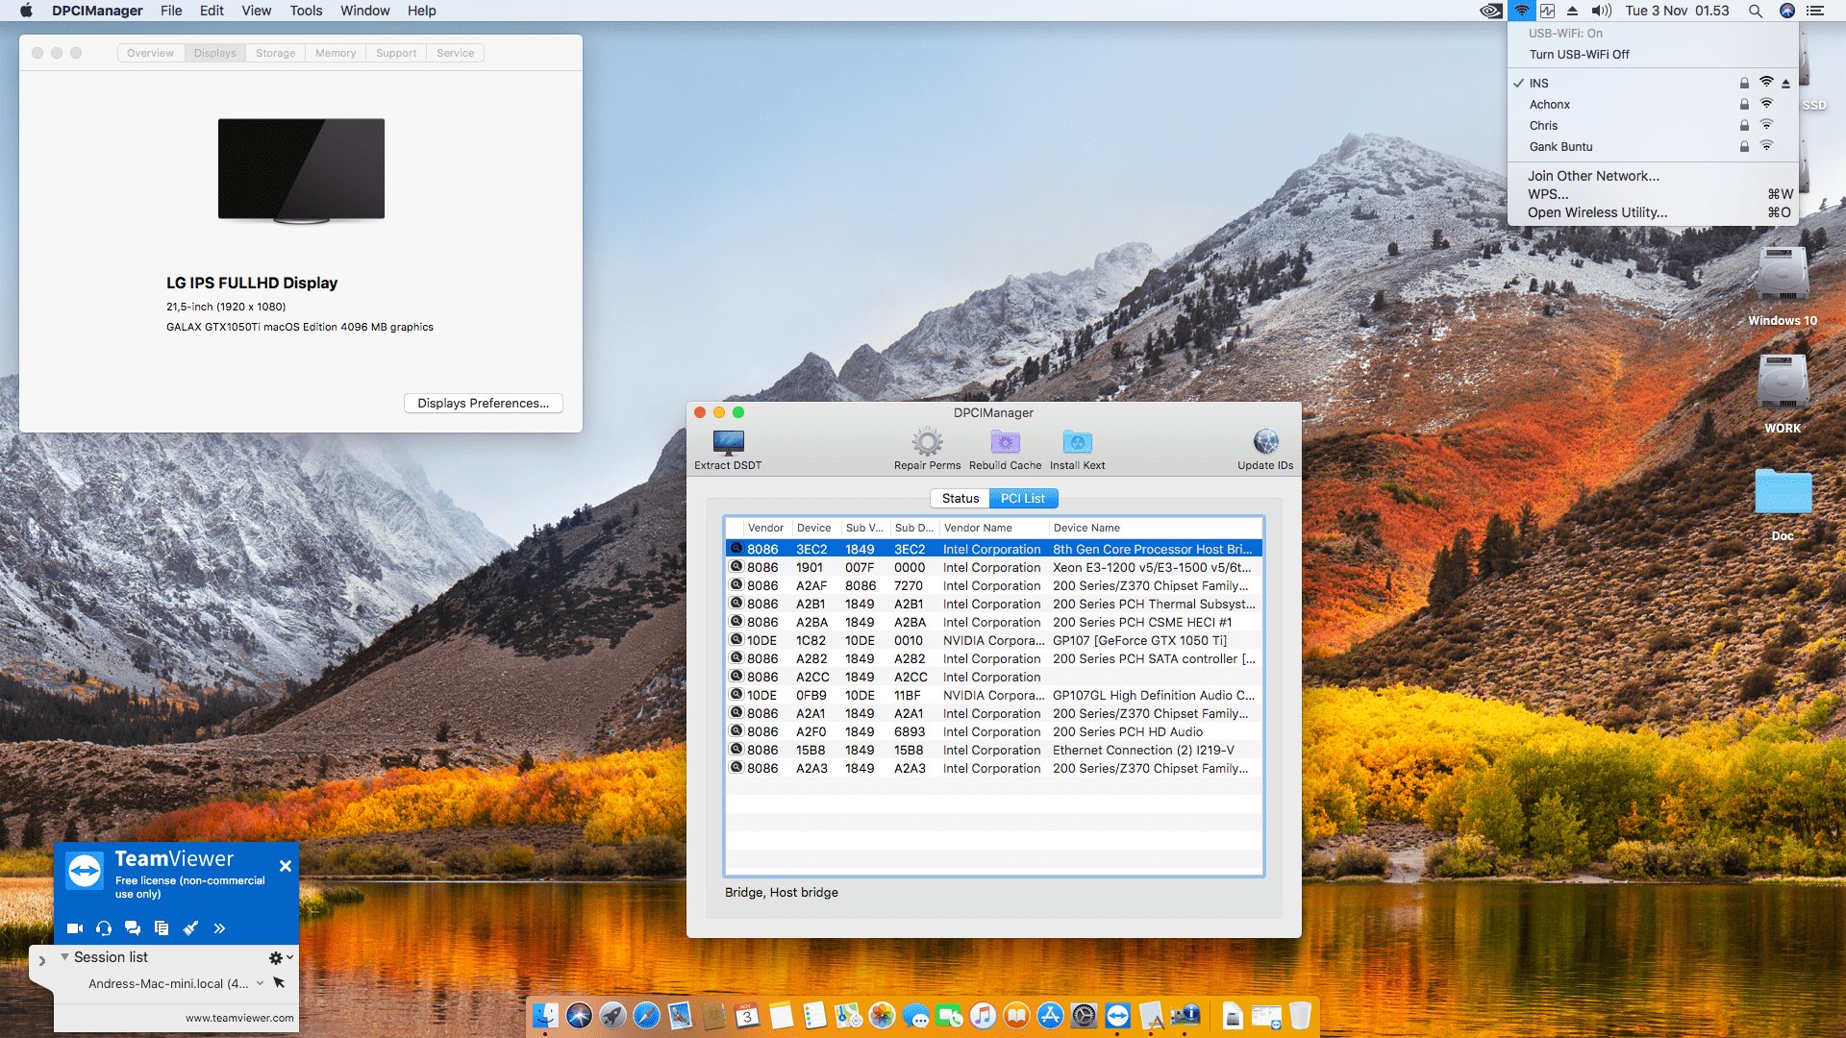Screen dimensions: 1846x1038
Task: Switch to the Status segment
Action: tap(960, 499)
